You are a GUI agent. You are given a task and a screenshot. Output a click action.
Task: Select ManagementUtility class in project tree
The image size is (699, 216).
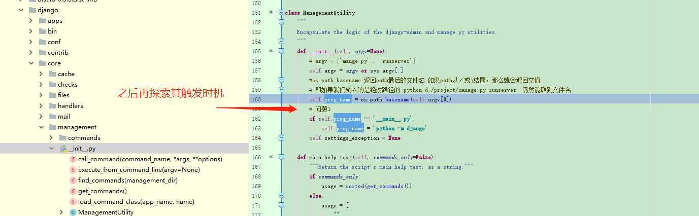tap(106, 212)
